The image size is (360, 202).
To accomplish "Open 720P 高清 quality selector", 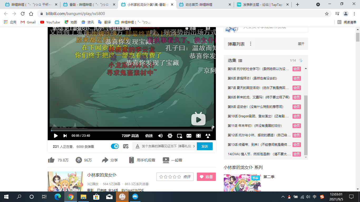I will click(130, 136).
